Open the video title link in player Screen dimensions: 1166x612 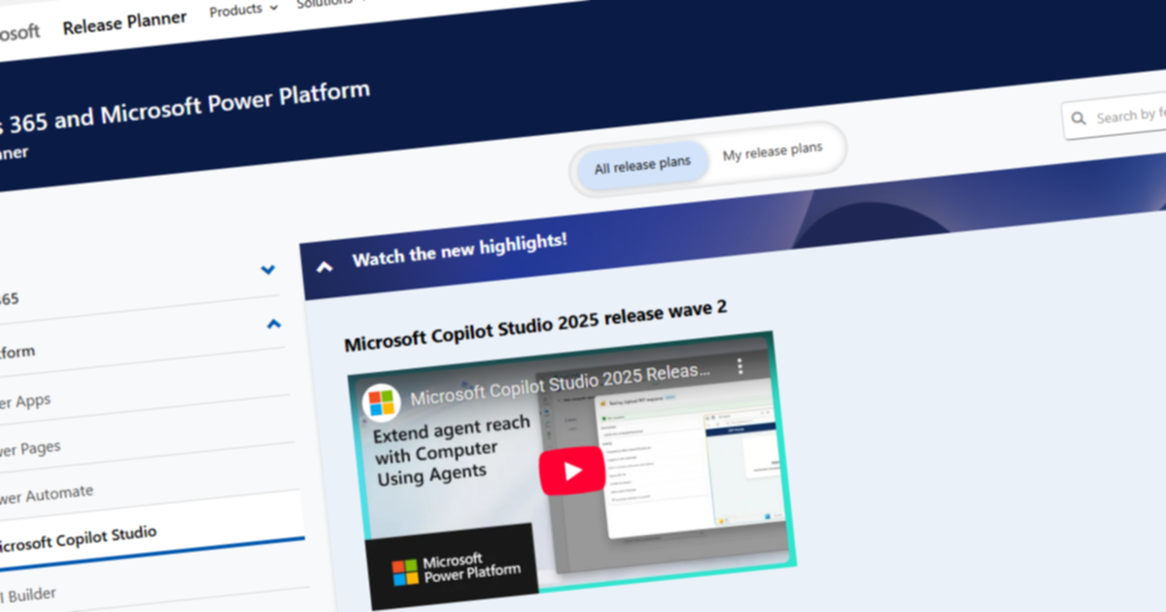tap(561, 385)
